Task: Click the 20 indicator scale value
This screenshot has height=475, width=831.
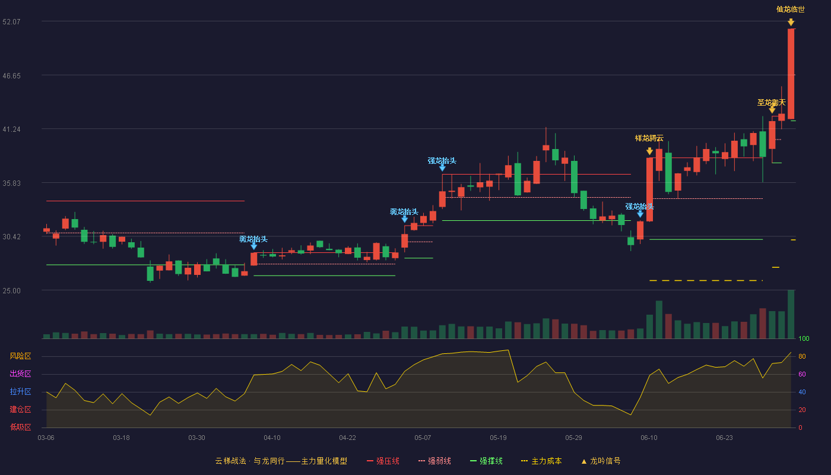Action: 802,410
